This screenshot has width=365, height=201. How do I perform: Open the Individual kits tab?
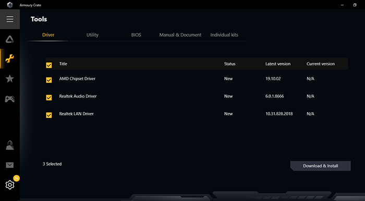point(224,35)
